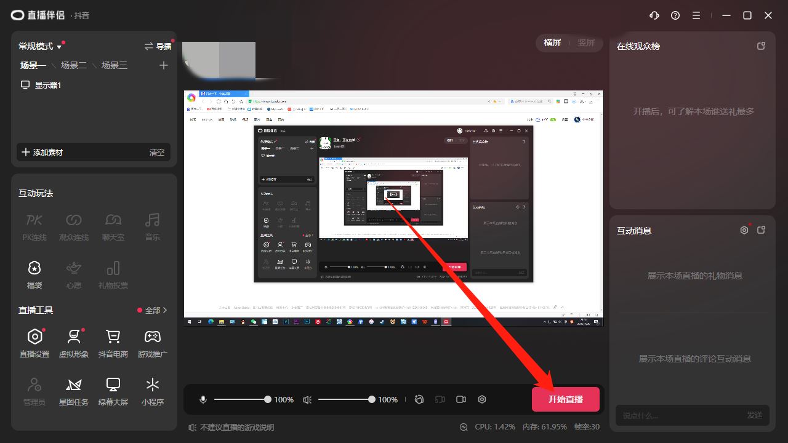
Task: Switch to the 场景二 scene tab
Action: pos(74,65)
